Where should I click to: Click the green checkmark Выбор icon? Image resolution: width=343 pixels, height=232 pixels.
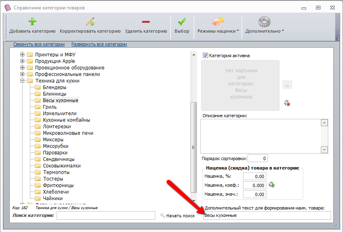tap(182, 22)
